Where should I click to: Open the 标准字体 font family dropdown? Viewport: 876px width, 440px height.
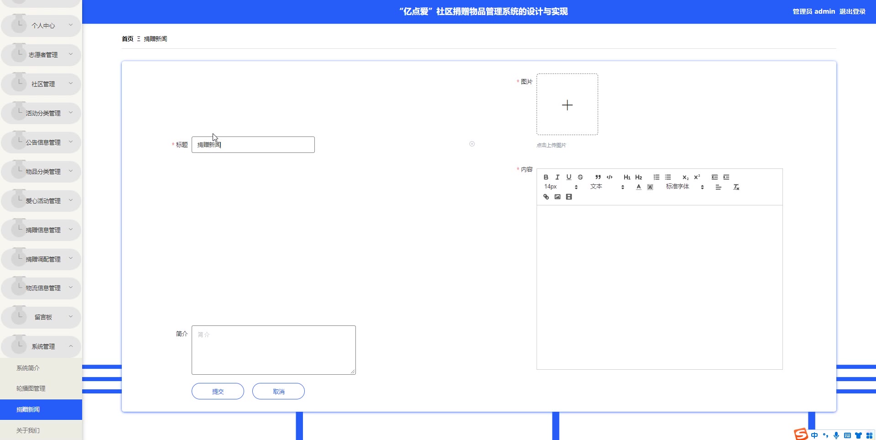[684, 187]
